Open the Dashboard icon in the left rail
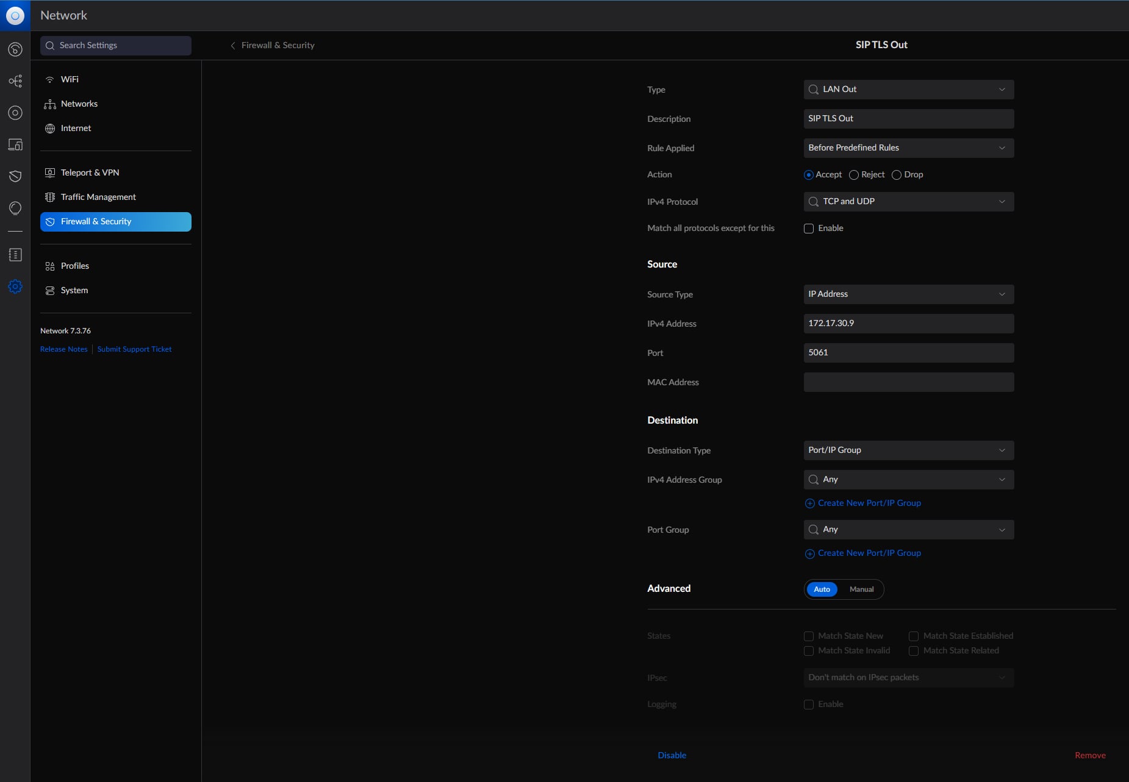 click(15, 49)
